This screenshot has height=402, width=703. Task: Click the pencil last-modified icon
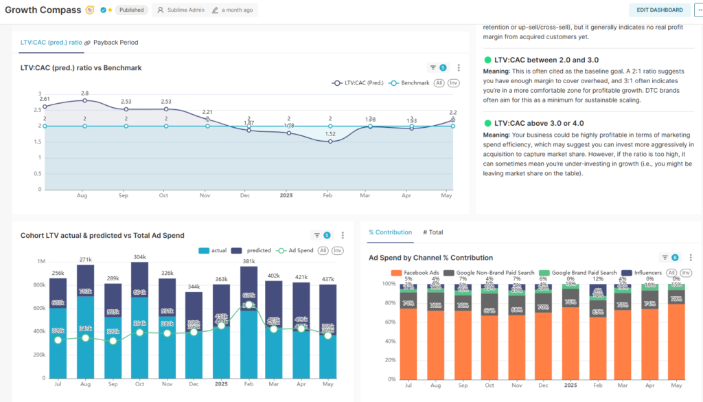[x=216, y=10]
